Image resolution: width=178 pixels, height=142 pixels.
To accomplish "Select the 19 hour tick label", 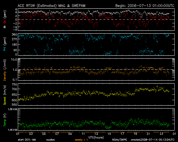I will 136,134.
